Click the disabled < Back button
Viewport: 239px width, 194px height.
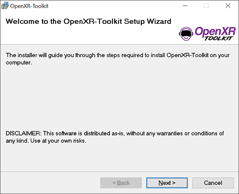click(121, 183)
